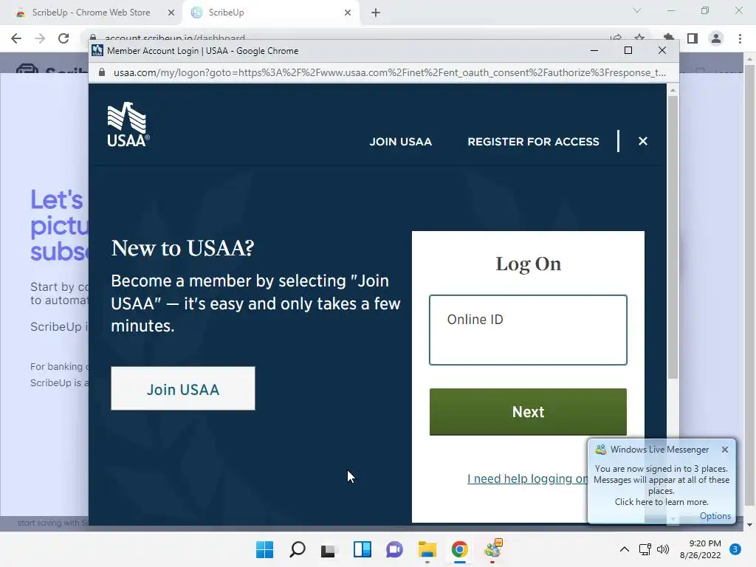Open Chat app on taskbar
Screen dimensions: 756x567
click(x=394, y=549)
